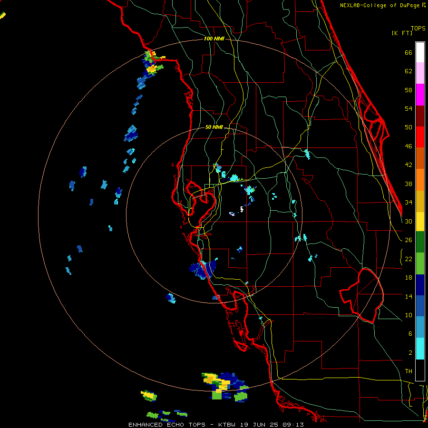Pick the cyan swatch between 6 and 2

point(420,349)
